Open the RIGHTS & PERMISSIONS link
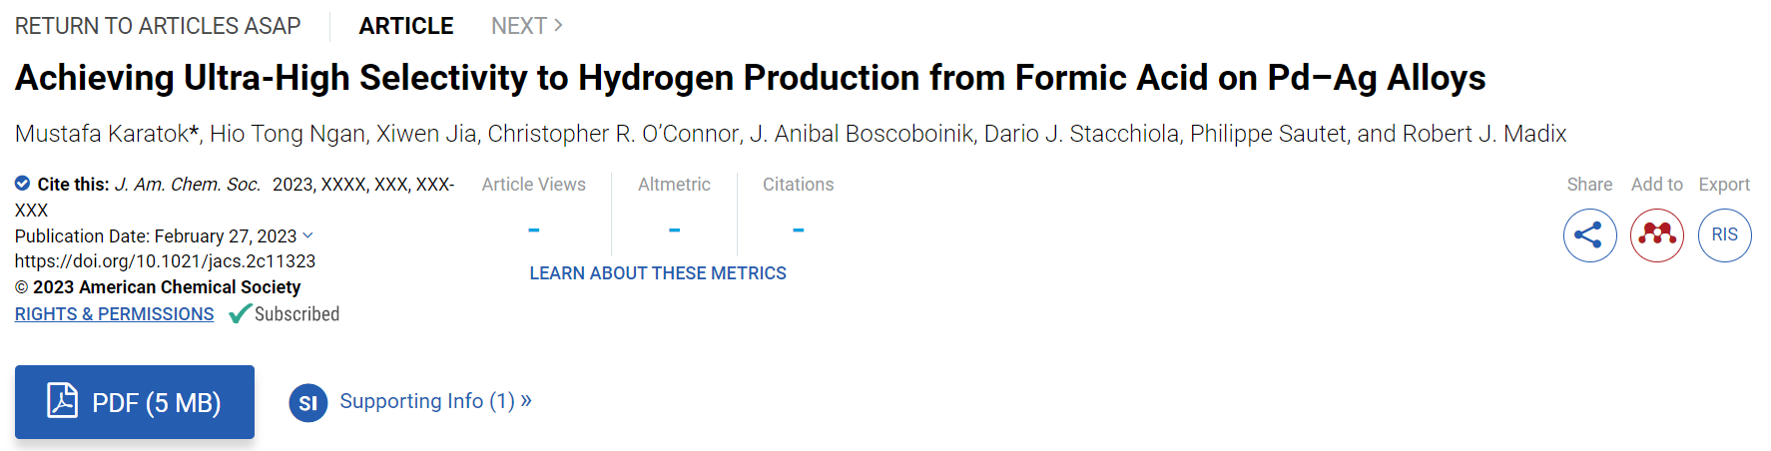Image resolution: width=1771 pixels, height=451 pixels. tap(114, 314)
